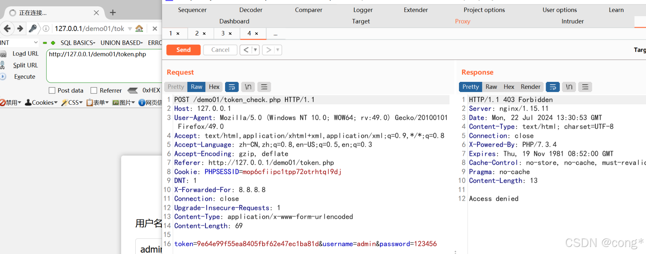The image size is (646, 254).
Task: Open the SQL BASICS dropdown menu
Action: point(78,43)
